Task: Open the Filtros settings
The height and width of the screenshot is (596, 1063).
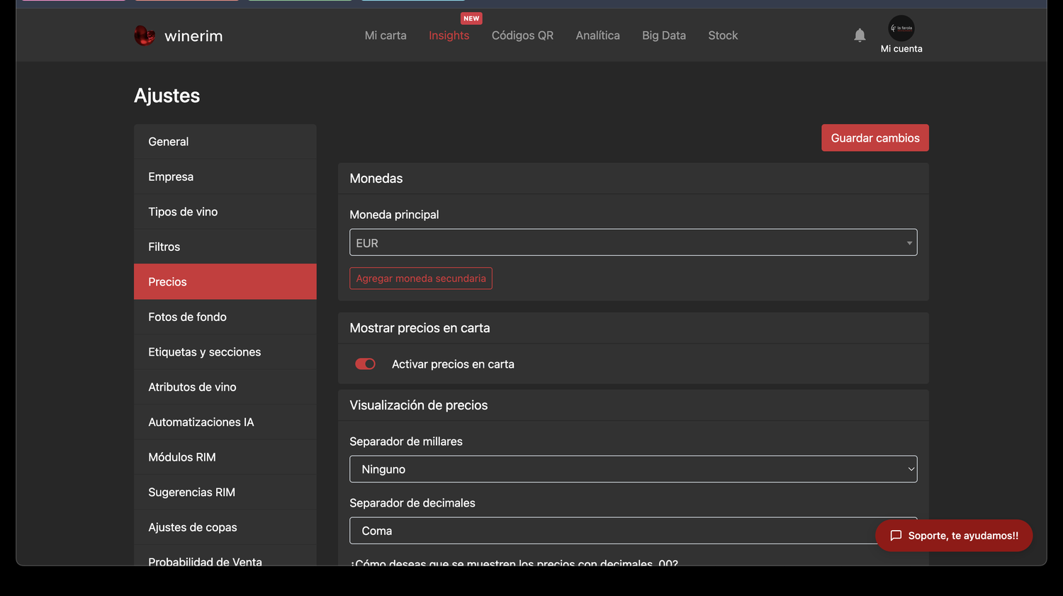Action: pos(225,247)
